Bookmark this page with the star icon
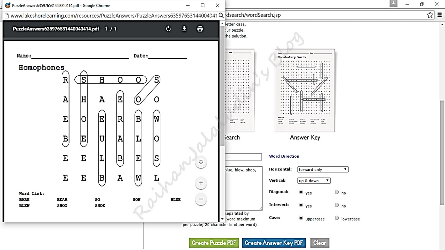The image size is (445, 250). (430, 15)
